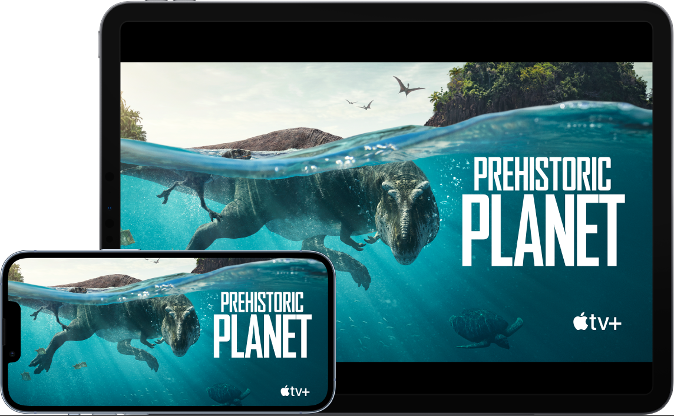Tap the Prehistoric Planet title on the iPhone
The height and width of the screenshot is (416, 674).
click(x=262, y=325)
